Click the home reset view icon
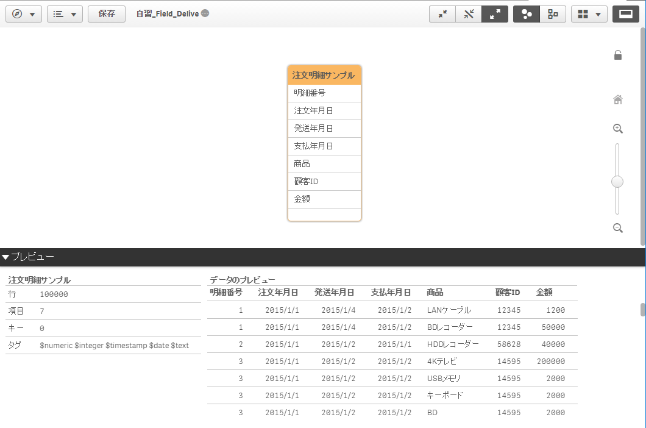Screen dimensions: 646x428 617,99
